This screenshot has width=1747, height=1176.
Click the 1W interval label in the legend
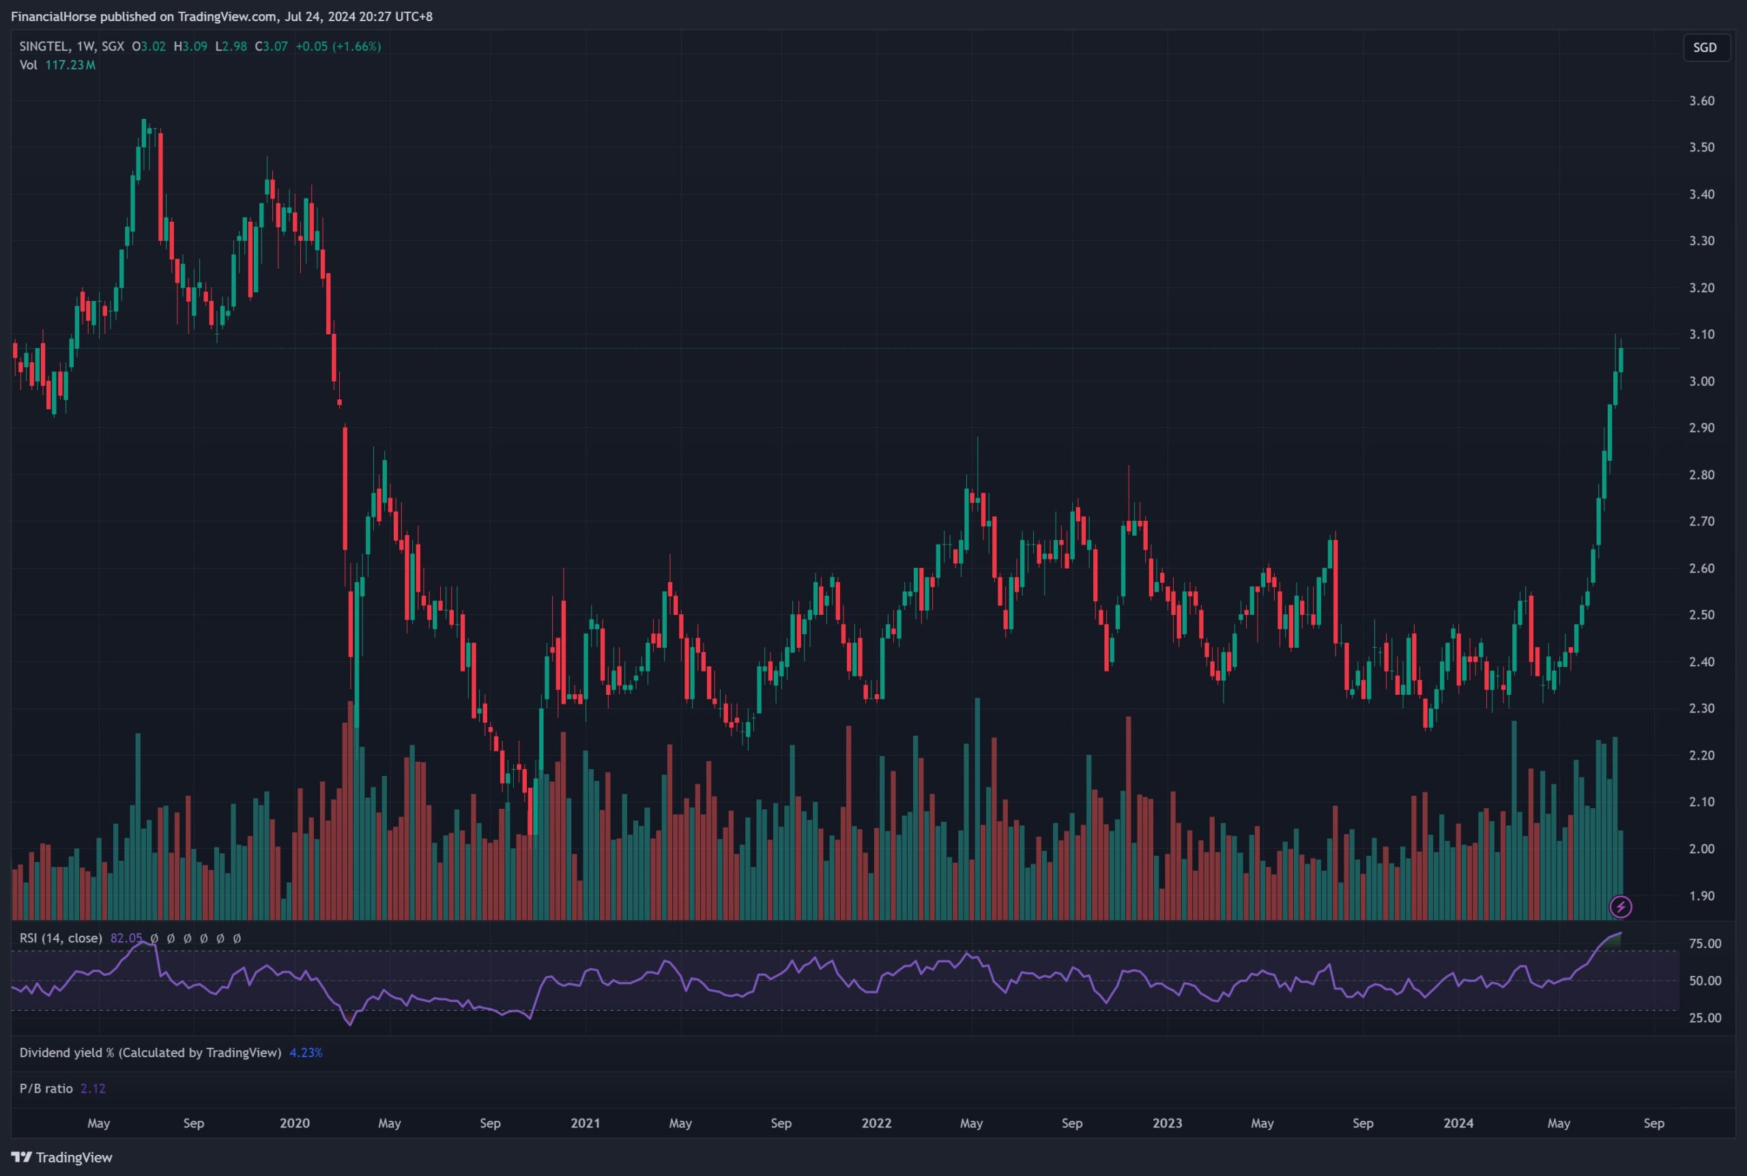85,46
